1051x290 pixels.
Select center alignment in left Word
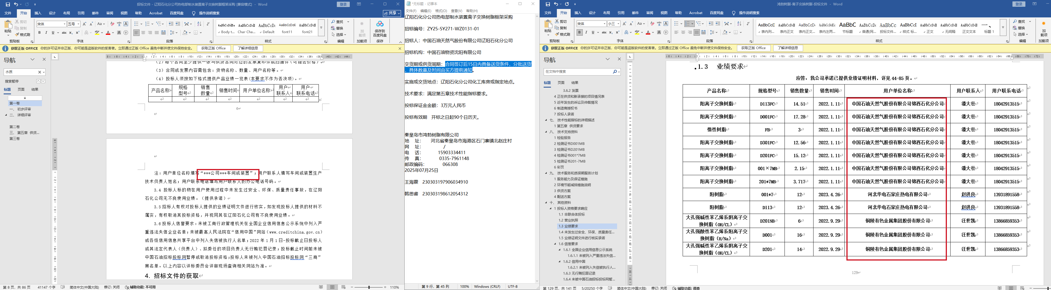pyautogui.click(x=143, y=33)
